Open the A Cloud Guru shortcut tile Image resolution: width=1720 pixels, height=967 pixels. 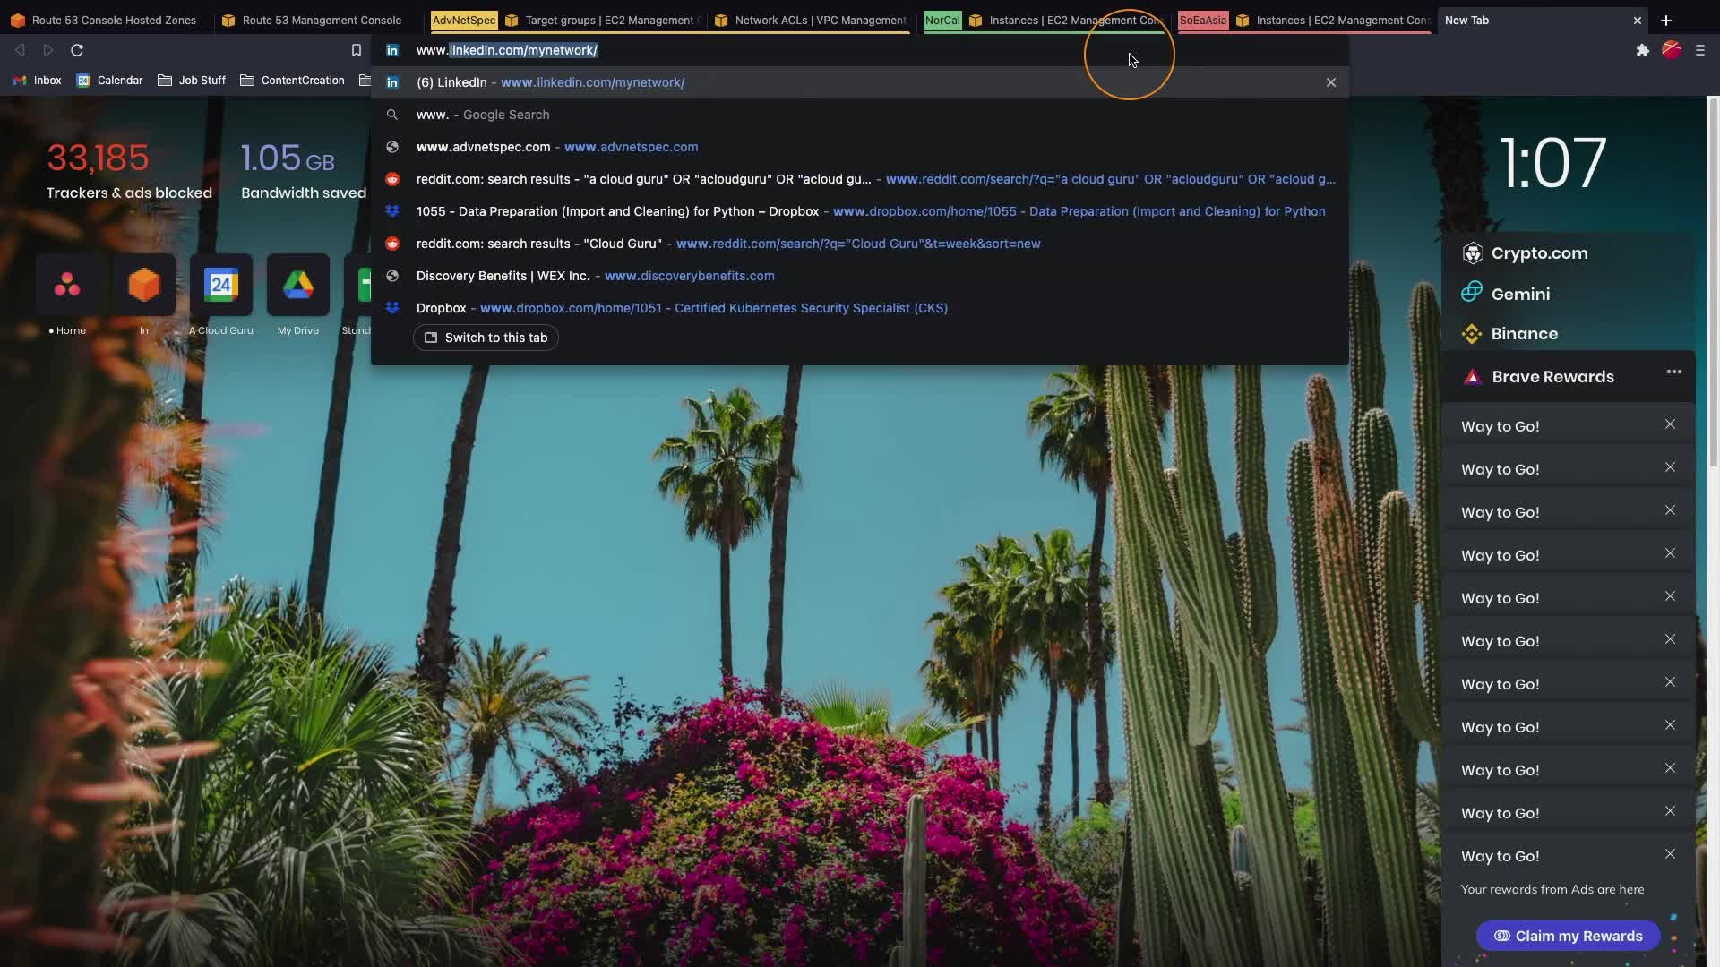coord(220,286)
